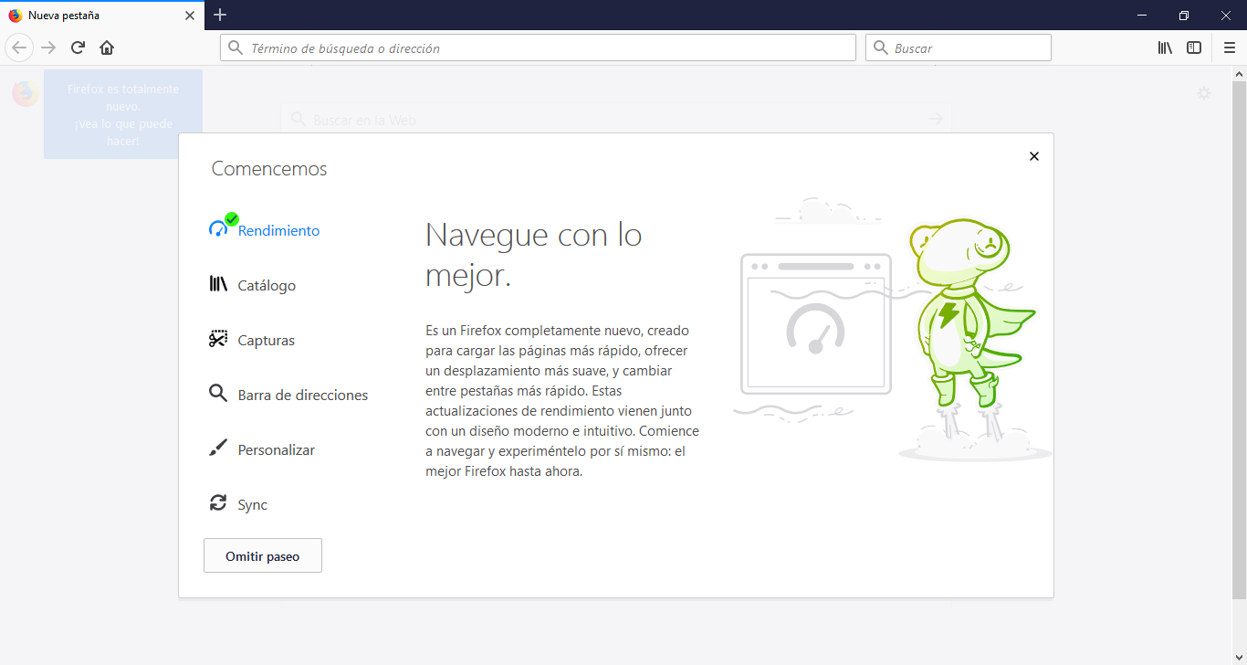
Task: Close the Nueva pestaña tab
Action: 189,16
